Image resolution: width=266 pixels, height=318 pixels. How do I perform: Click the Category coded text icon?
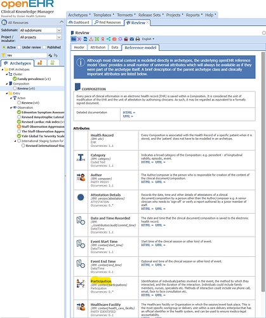pos(81,158)
